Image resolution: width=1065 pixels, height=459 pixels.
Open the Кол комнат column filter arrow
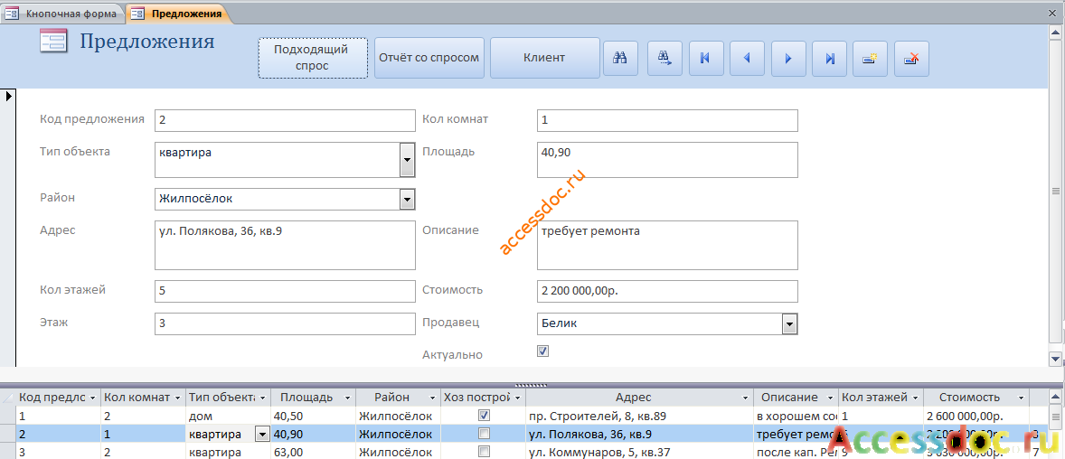coord(178,398)
